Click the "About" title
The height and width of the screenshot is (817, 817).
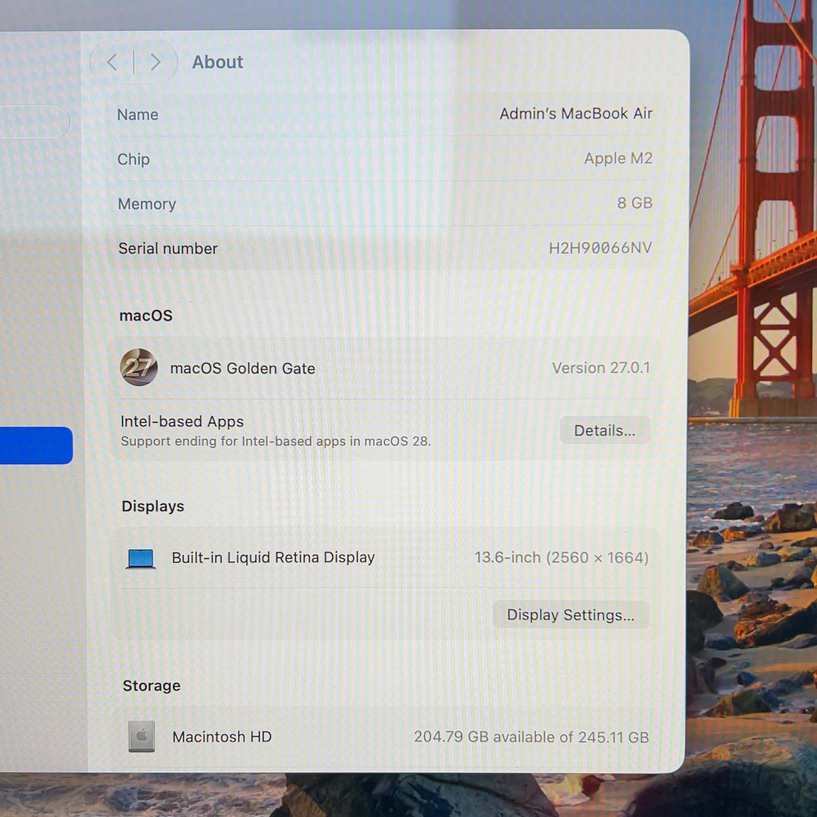coord(217,62)
